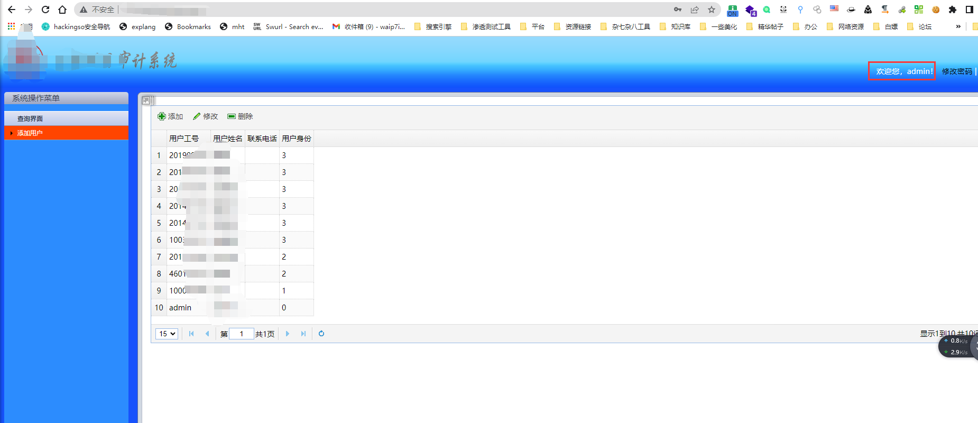Image resolution: width=978 pixels, height=423 pixels.
Task: Select the admin row in table
Action: click(180, 308)
